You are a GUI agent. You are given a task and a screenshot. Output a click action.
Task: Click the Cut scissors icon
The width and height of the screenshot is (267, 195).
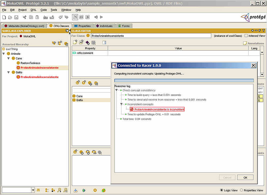(x=25, y=17)
